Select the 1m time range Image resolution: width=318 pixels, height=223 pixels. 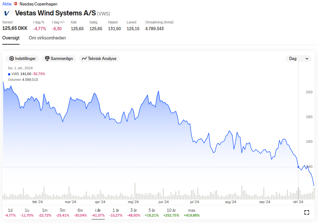tap(45, 213)
